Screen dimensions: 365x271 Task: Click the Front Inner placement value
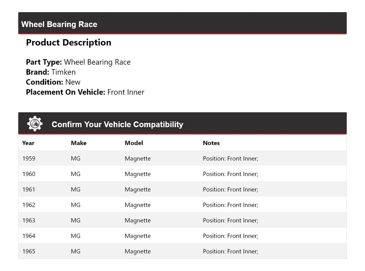126,92
